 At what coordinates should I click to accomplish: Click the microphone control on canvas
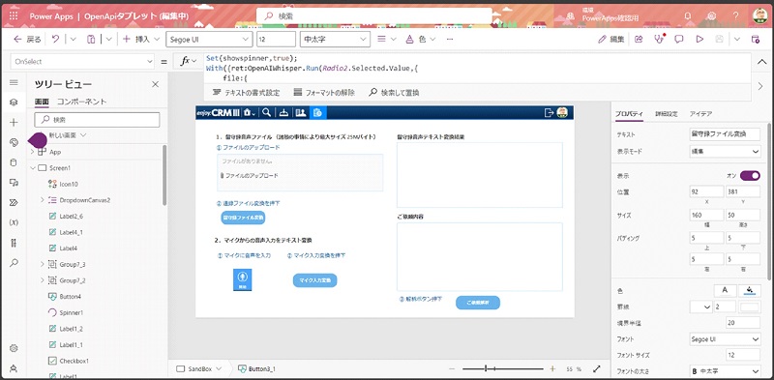pyautogui.click(x=243, y=279)
